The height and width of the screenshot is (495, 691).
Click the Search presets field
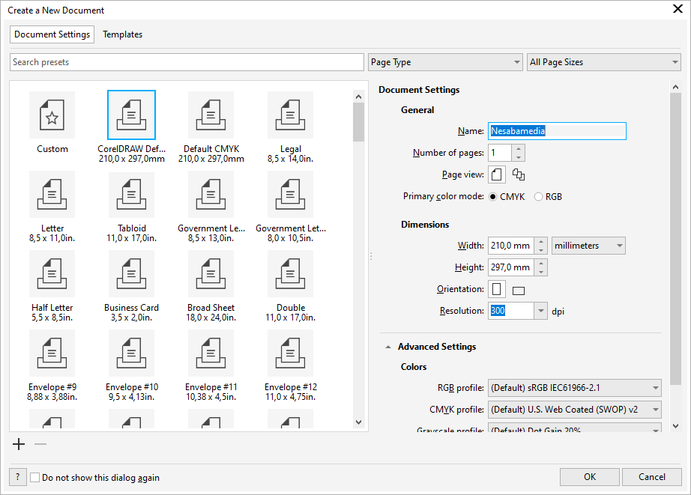[187, 62]
